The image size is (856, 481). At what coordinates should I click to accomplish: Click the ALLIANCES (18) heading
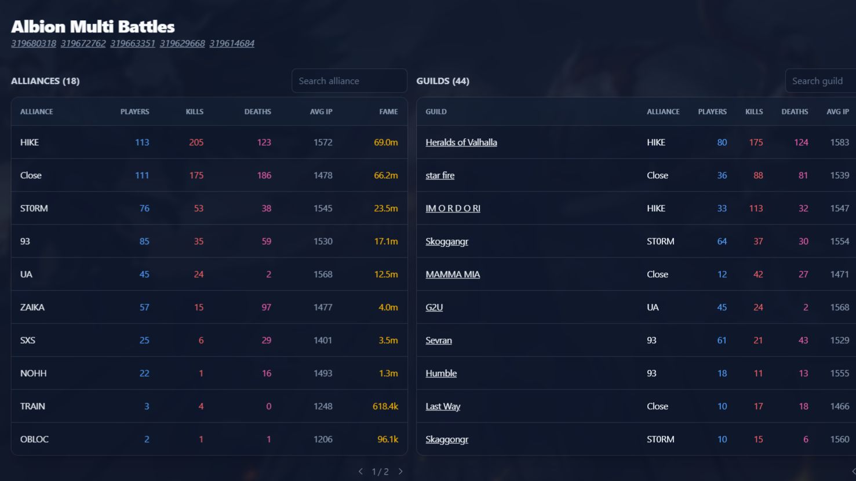point(45,81)
